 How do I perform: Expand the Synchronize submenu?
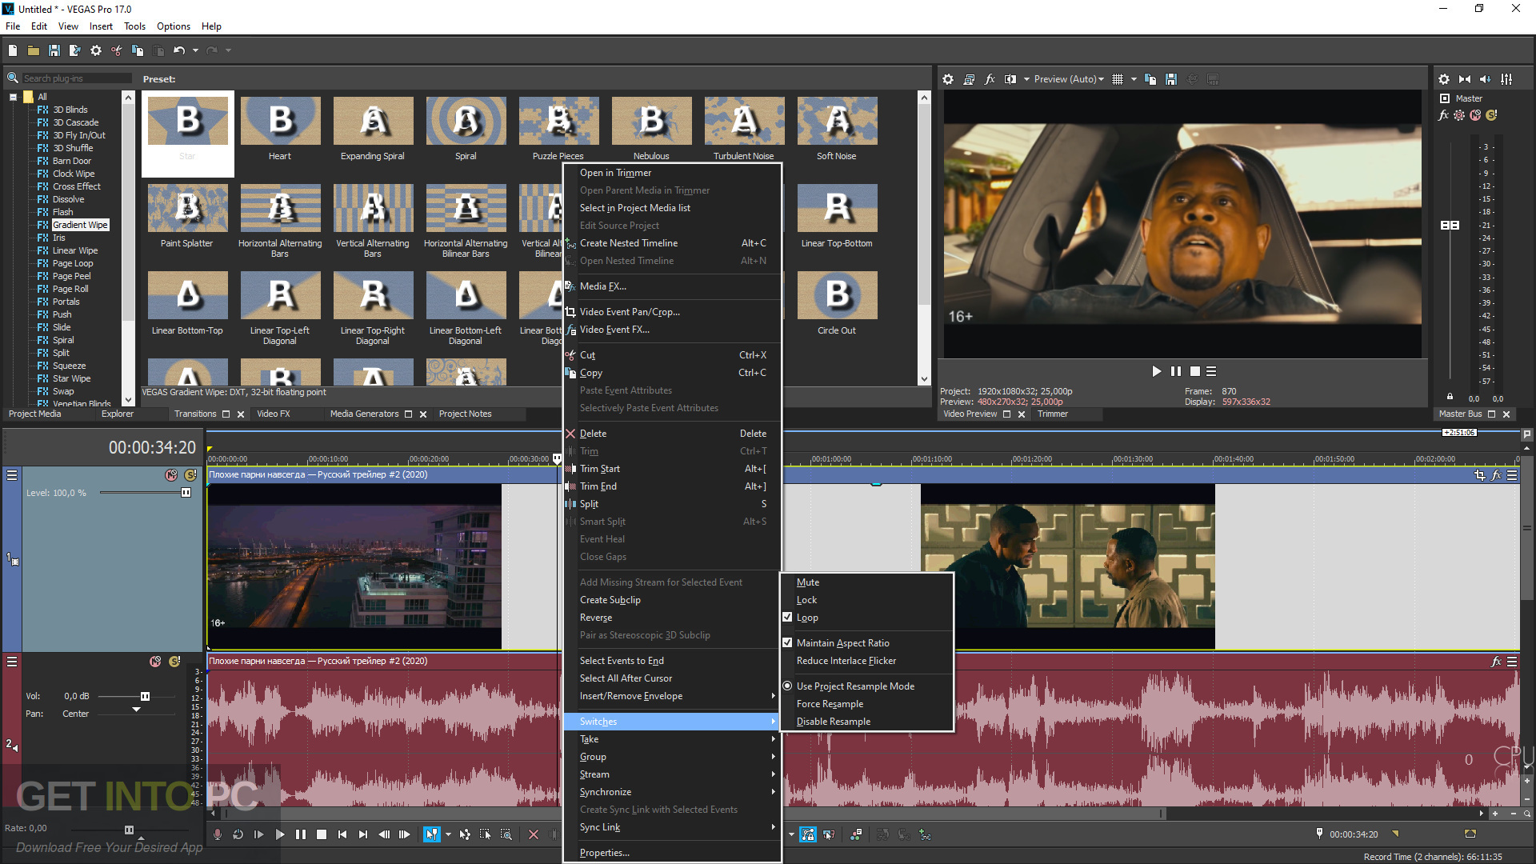pos(671,792)
